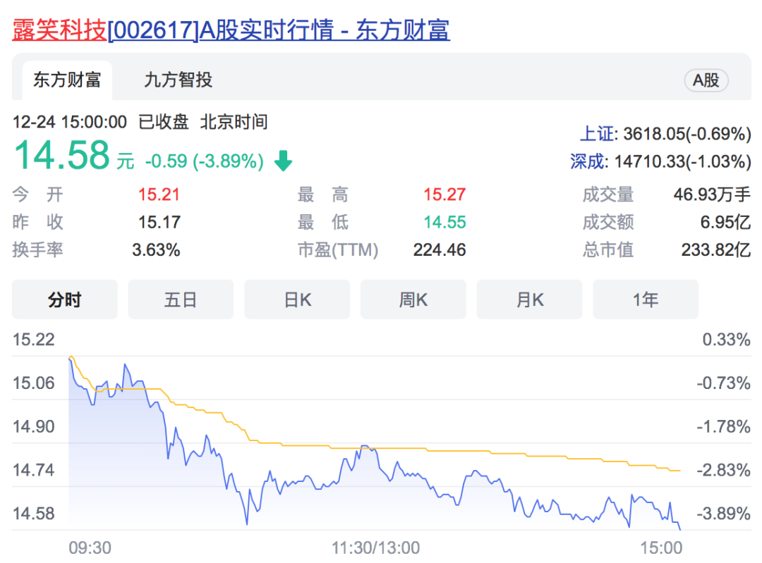Click the 成交量 value 46.93万手
Viewport: 762px width, 563px height.
(x=712, y=194)
